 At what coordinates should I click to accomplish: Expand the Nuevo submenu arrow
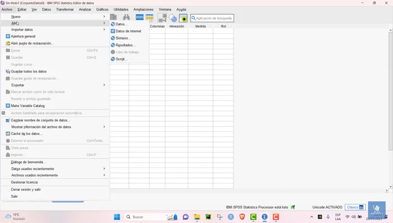pos(104,16)
